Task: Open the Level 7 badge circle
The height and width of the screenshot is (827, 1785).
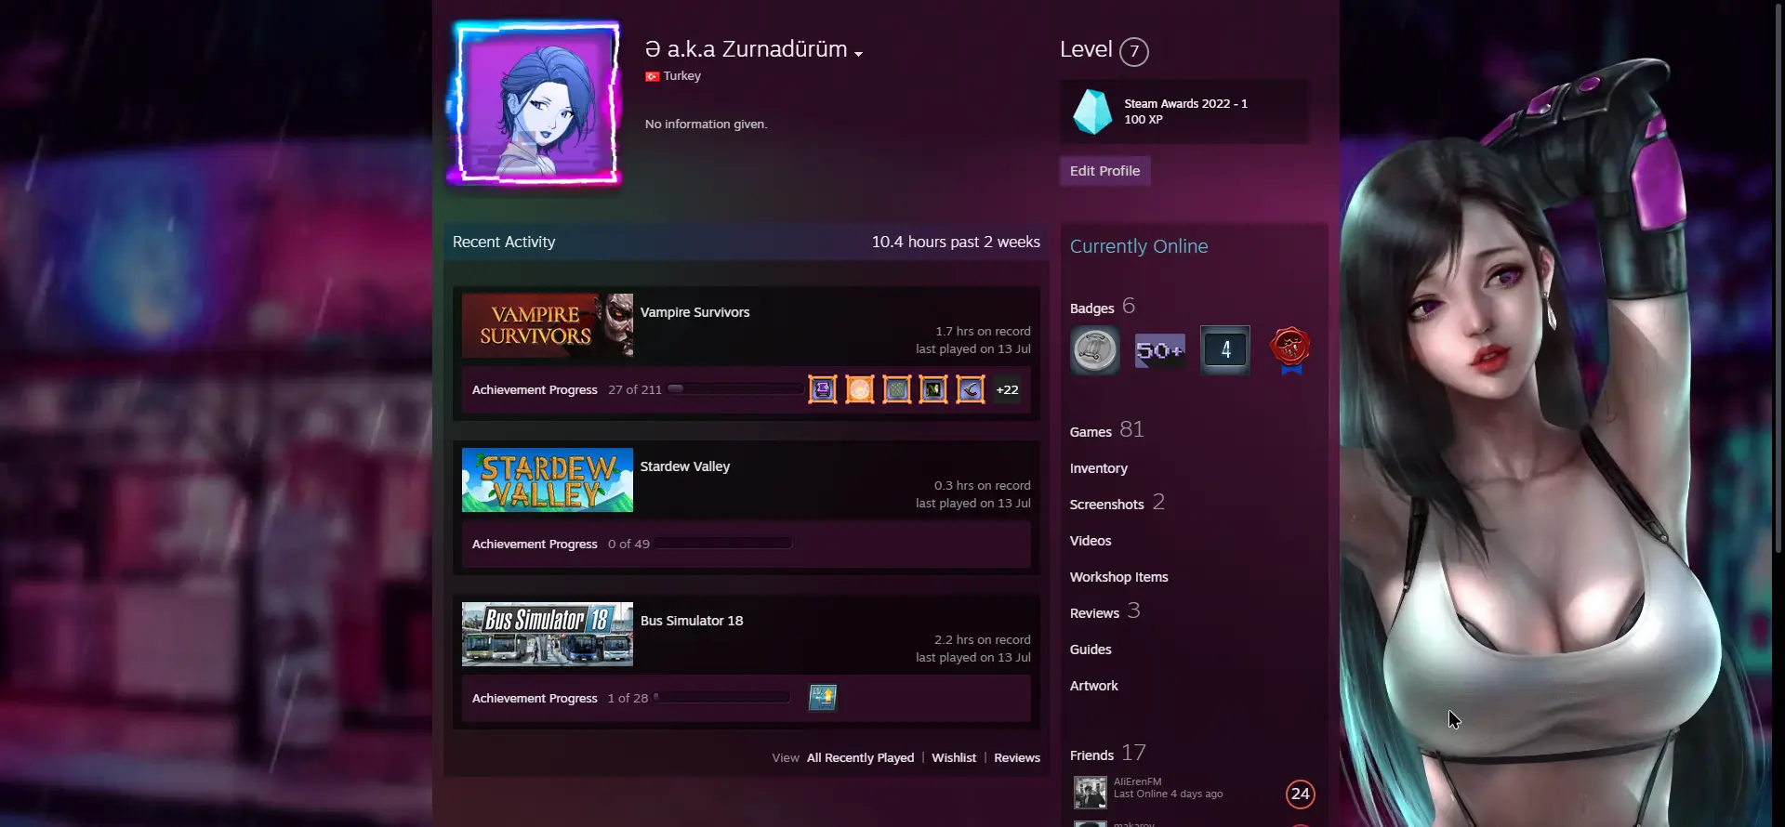Action: [1133, 51]
